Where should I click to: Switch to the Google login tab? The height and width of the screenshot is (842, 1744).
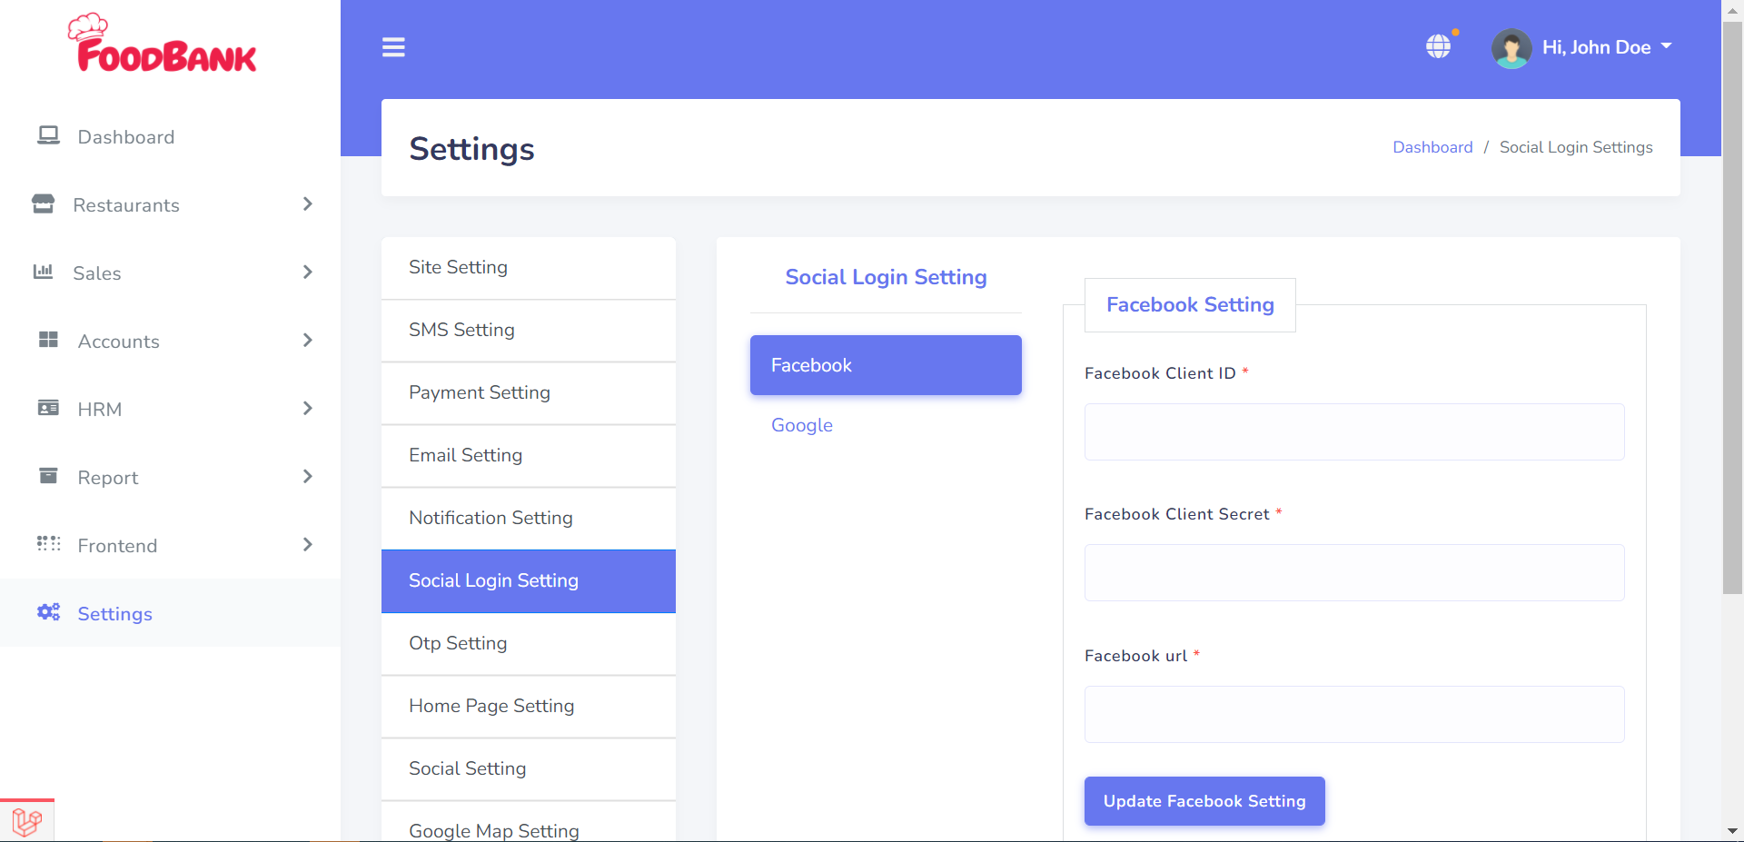click(x=801, y=425)
